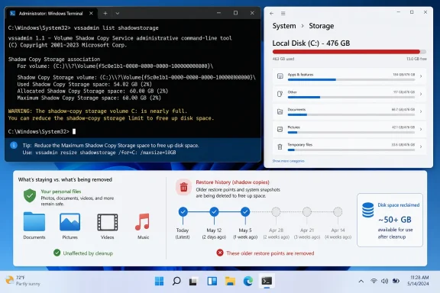The image size is (440, 293).
Task: Select the Music note icon
Action: 143,222
